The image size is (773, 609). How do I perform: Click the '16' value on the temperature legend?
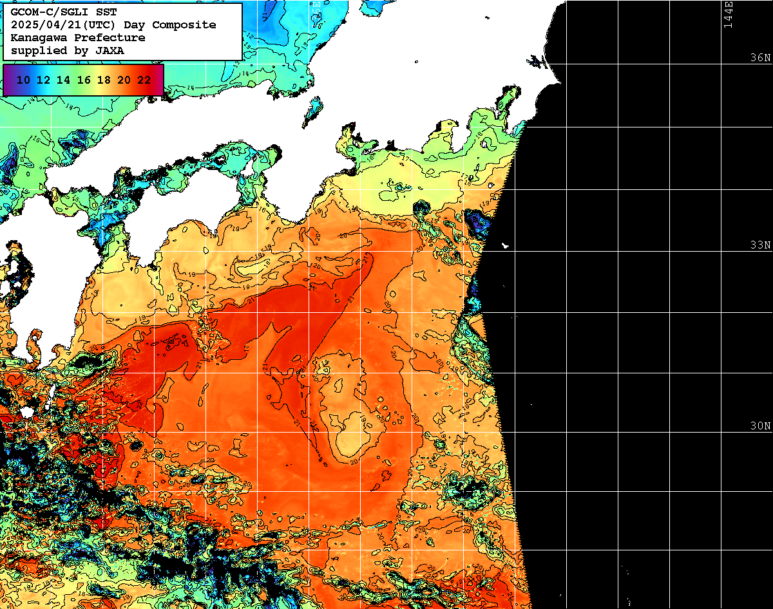coord(84,80)
